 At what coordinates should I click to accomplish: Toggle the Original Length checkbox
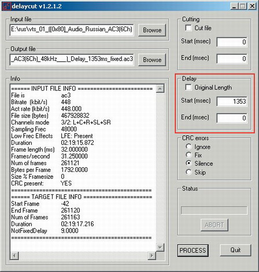point(188,87)
